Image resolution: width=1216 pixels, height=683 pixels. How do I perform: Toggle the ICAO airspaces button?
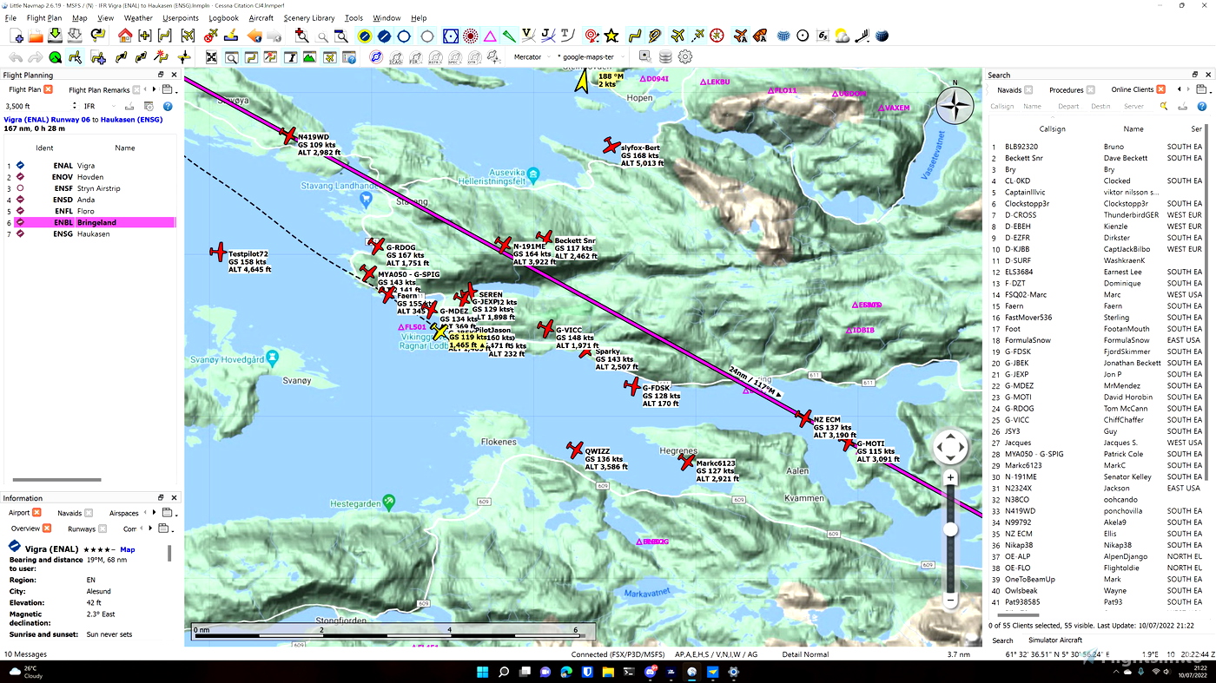click(x=395, y=58)
